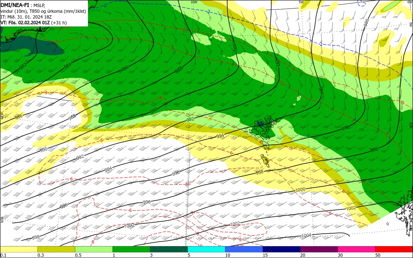Viewport: 413px width, 258px height.
Task: Click the "10W" longitude label
Action: point(194,2)
